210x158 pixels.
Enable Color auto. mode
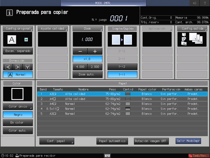18,130
